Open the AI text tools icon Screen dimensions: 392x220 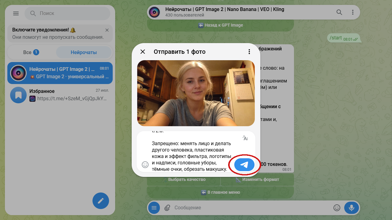245,138
